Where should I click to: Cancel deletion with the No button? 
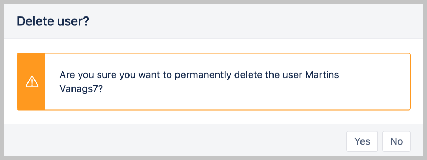click(x=396, y=141)
